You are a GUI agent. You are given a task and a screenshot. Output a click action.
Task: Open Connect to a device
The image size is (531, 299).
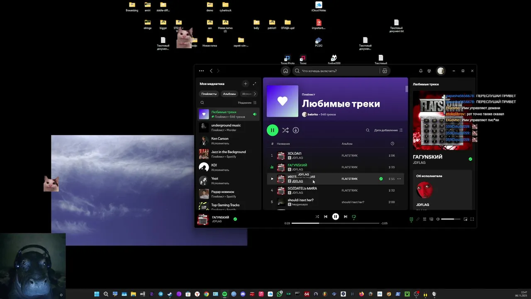tap(431, 219)
